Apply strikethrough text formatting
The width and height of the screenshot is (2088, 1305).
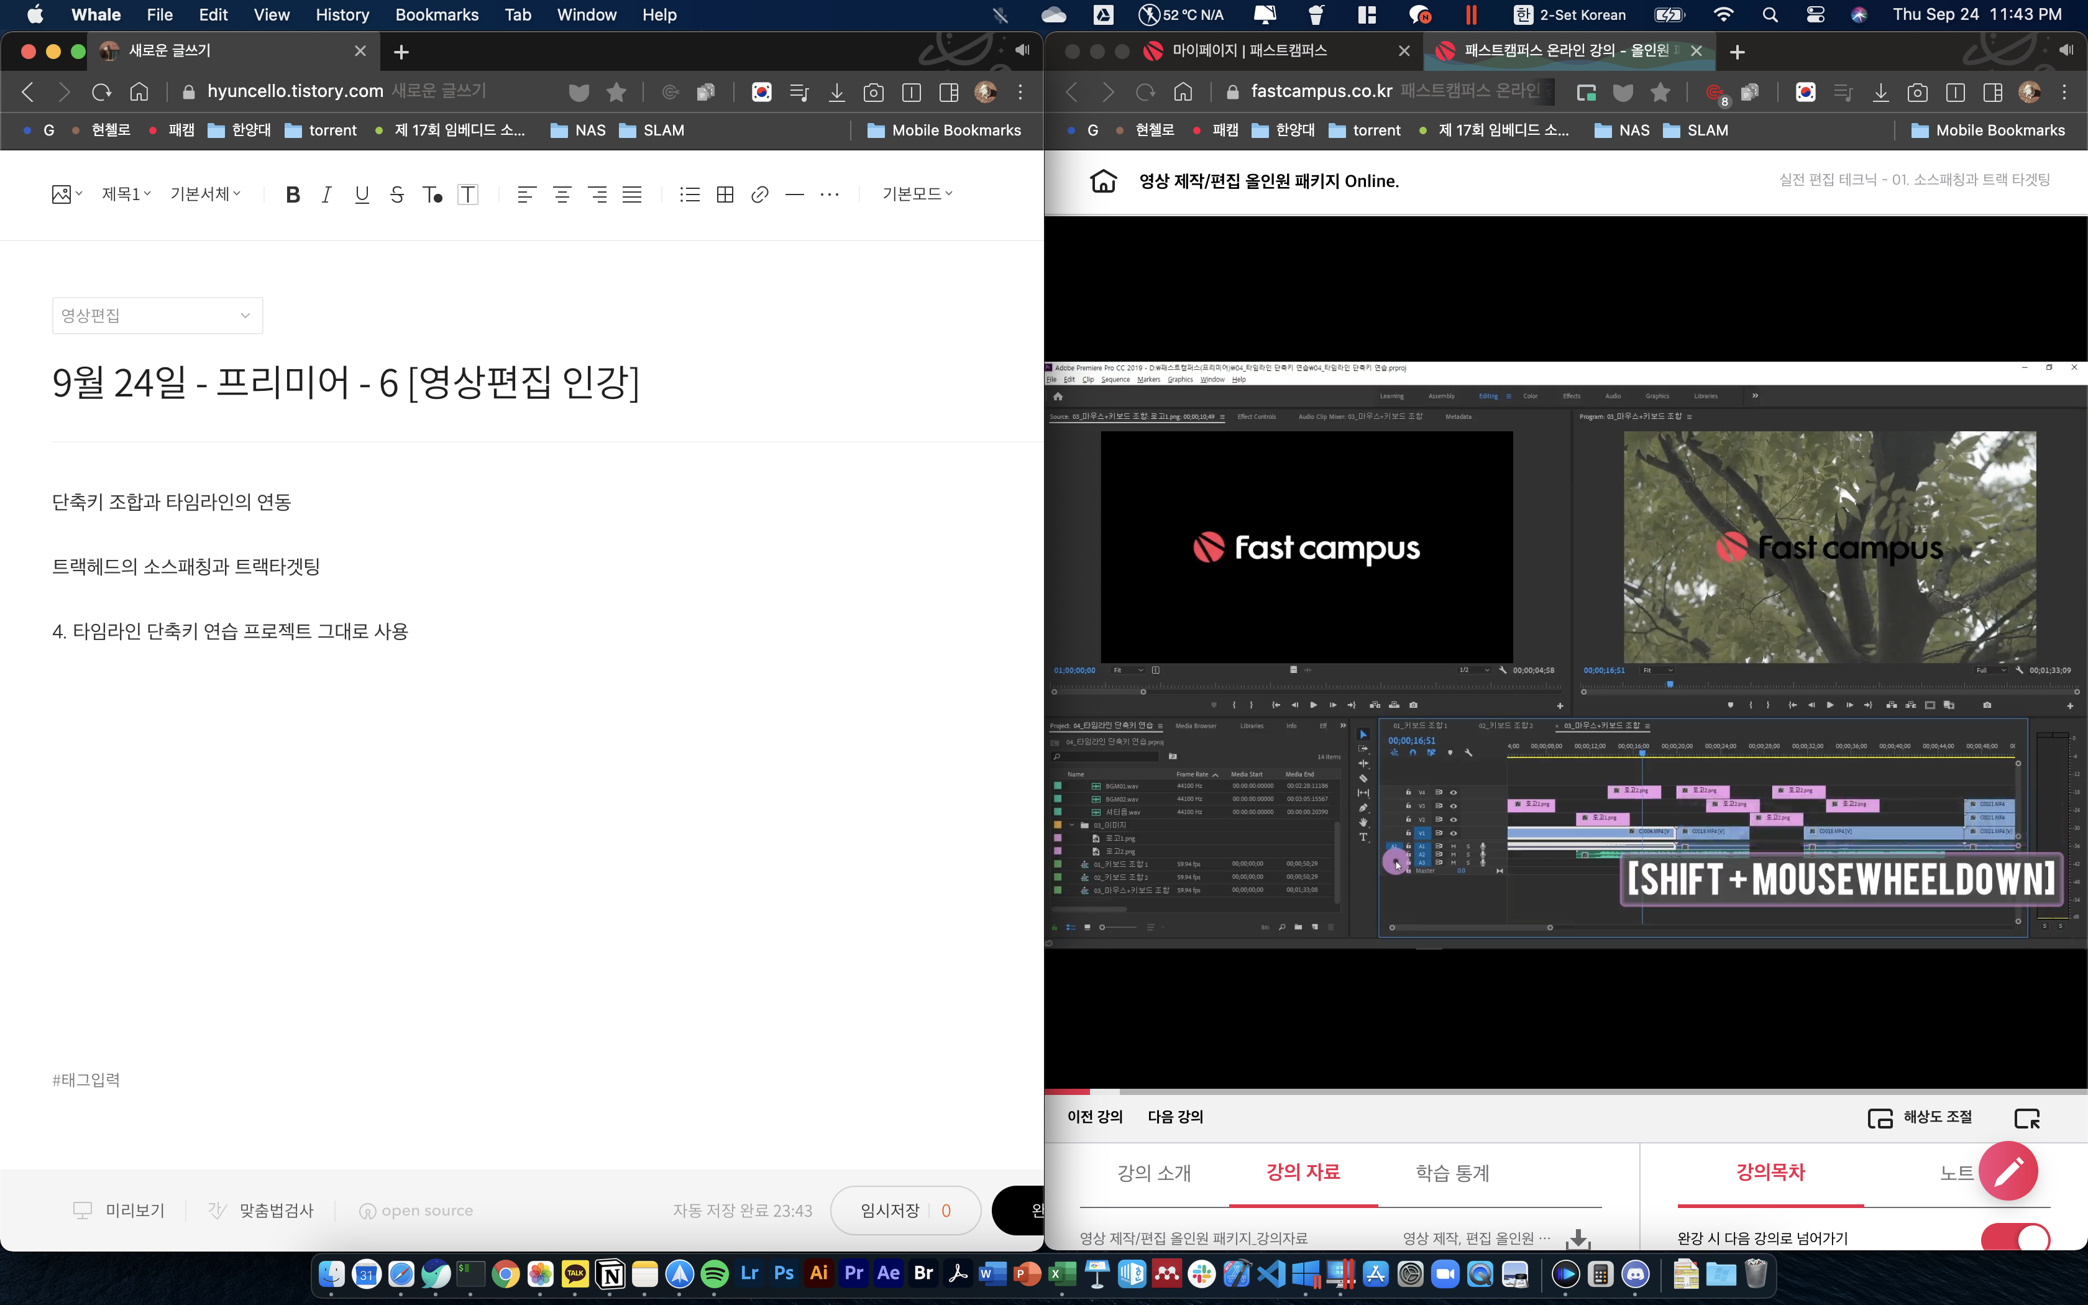396,195
